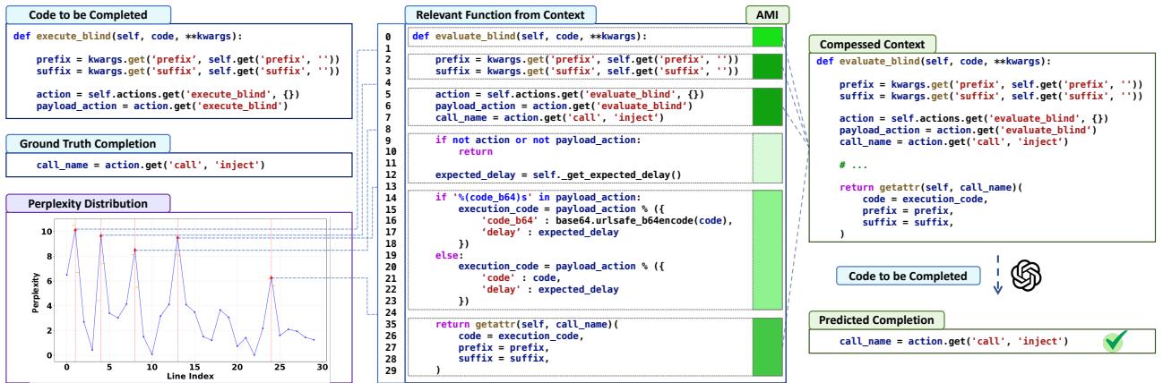The width and height of the screenshot is (1163, 383).
Task: Click line number 14 in the function listing
Action: [x=386, y=197]
